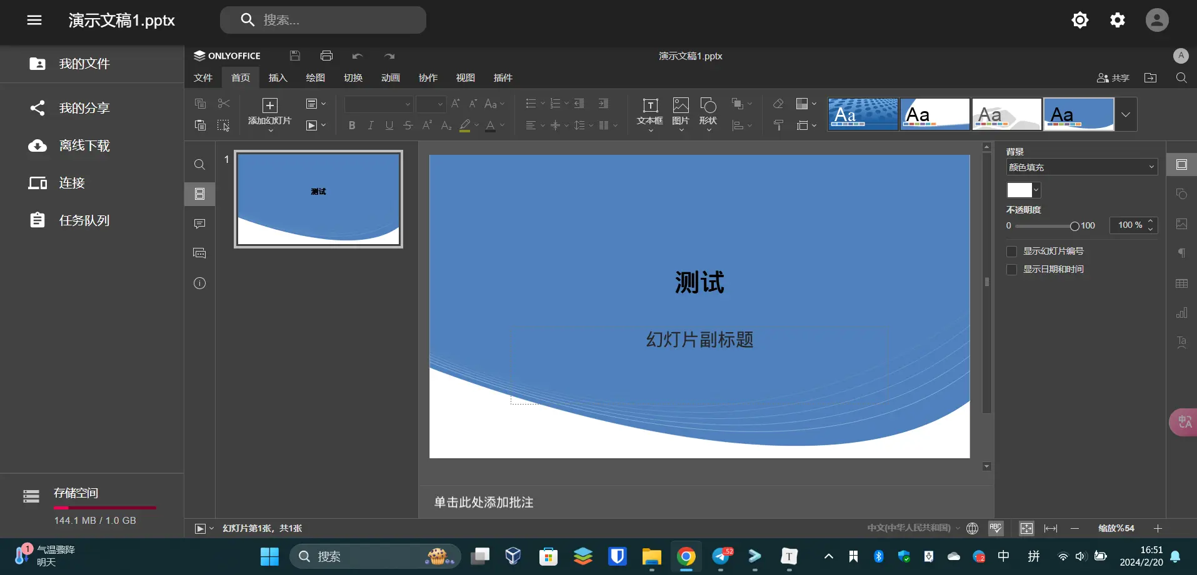Open 我的分享 in sidebar
Screen dimensions: 1197x575
92,108
